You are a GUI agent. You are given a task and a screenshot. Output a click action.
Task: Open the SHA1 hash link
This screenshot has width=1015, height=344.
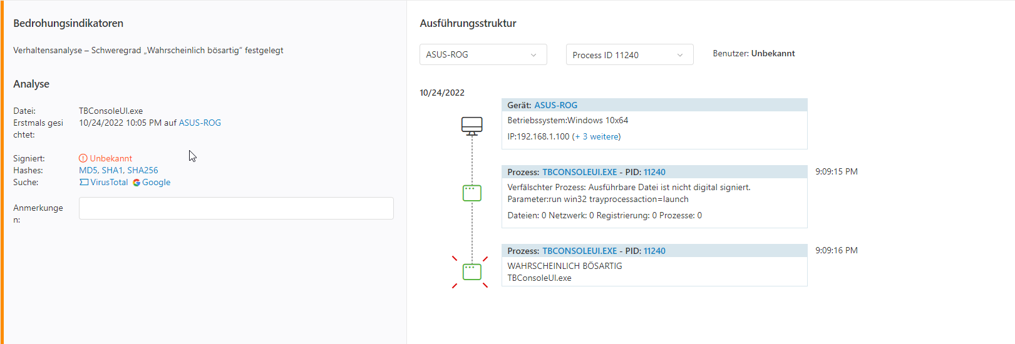point(112,170)
